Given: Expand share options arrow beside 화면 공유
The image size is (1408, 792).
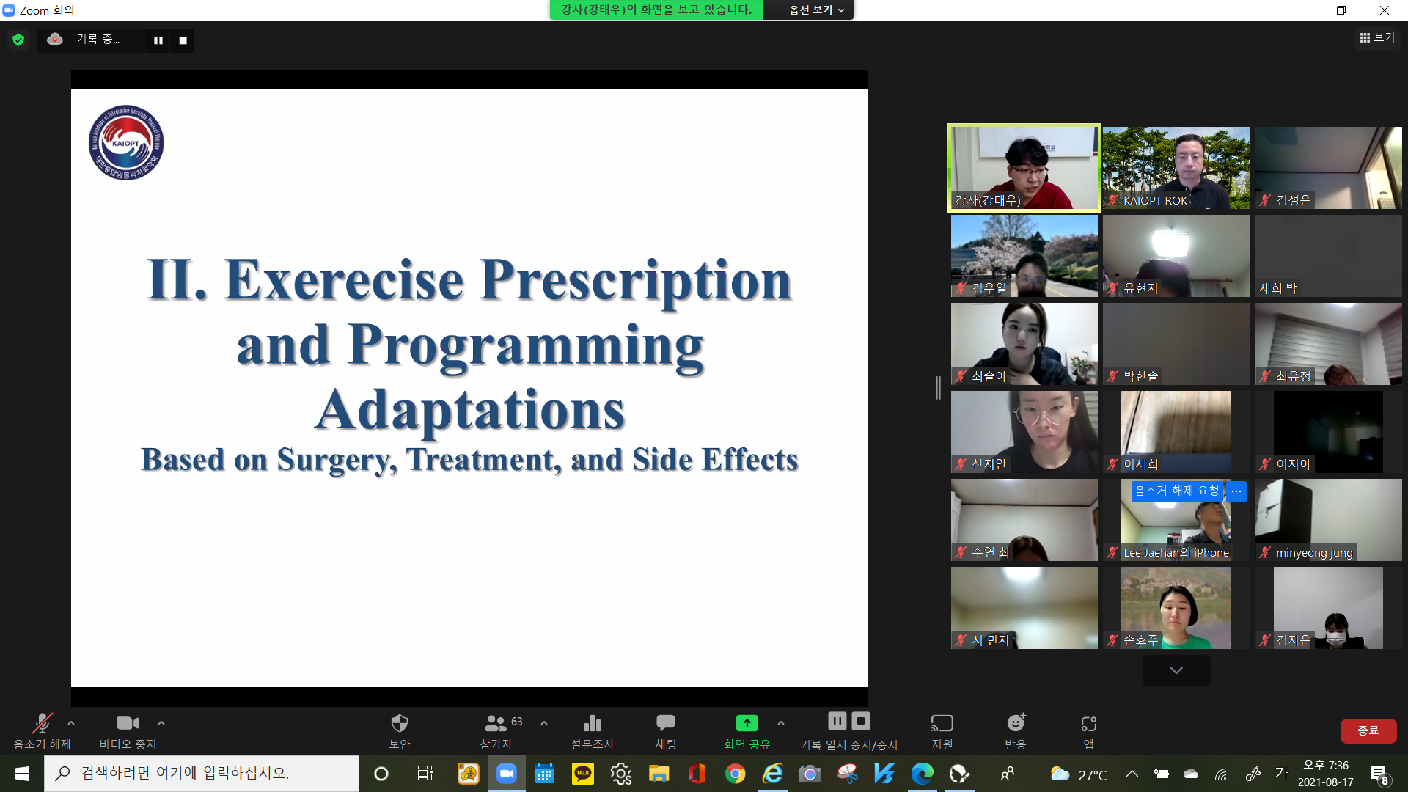Looking at the screenshot, I should [x=781, y=723].
